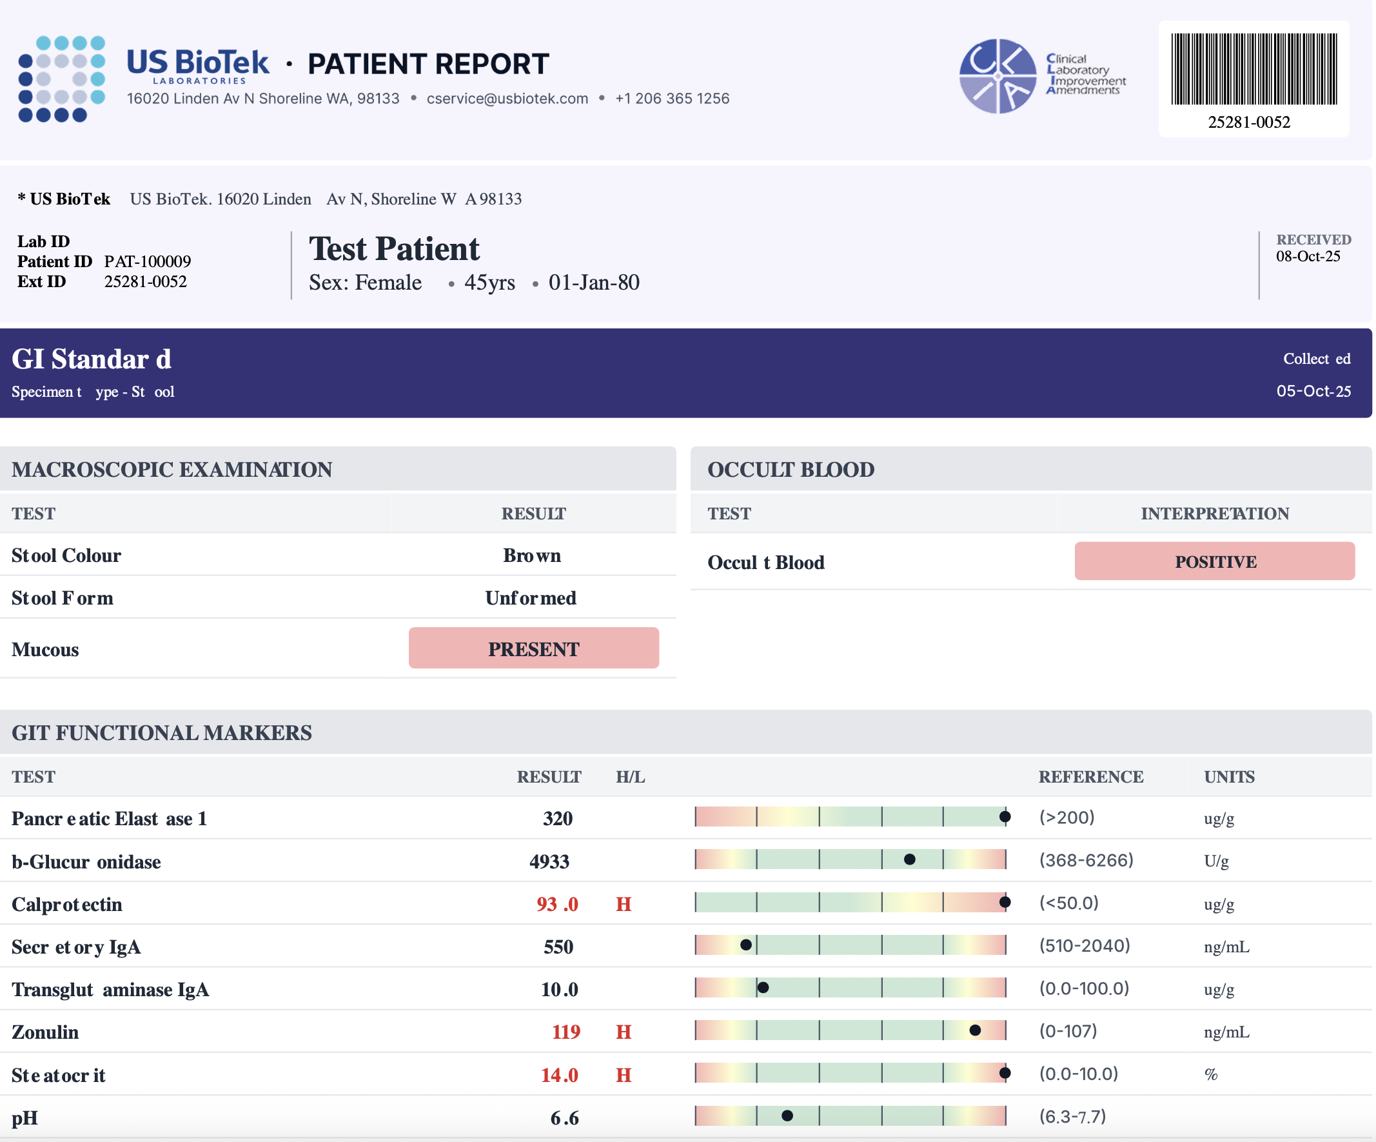Click the US BioTek Laboratories wordmark
The width and height of the screenshot is (1376, 1142).
point(198,66)
